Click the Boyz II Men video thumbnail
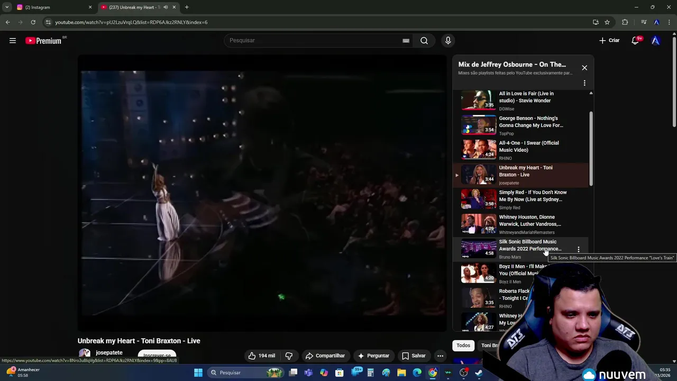This screenshot has height=381, width=677. tap(479, 273)
